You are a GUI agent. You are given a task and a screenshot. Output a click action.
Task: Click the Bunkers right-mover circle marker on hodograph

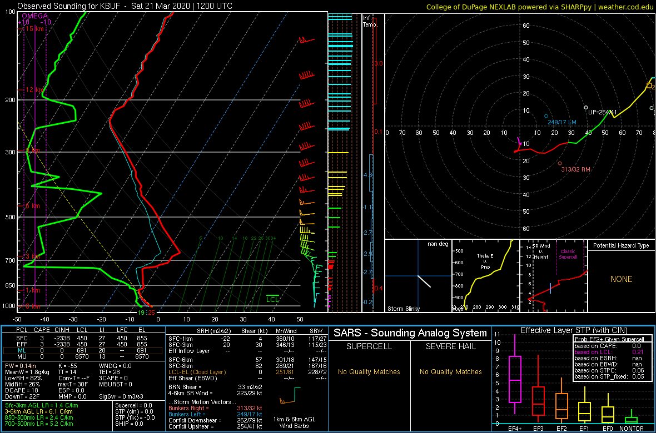click(560, 163)
